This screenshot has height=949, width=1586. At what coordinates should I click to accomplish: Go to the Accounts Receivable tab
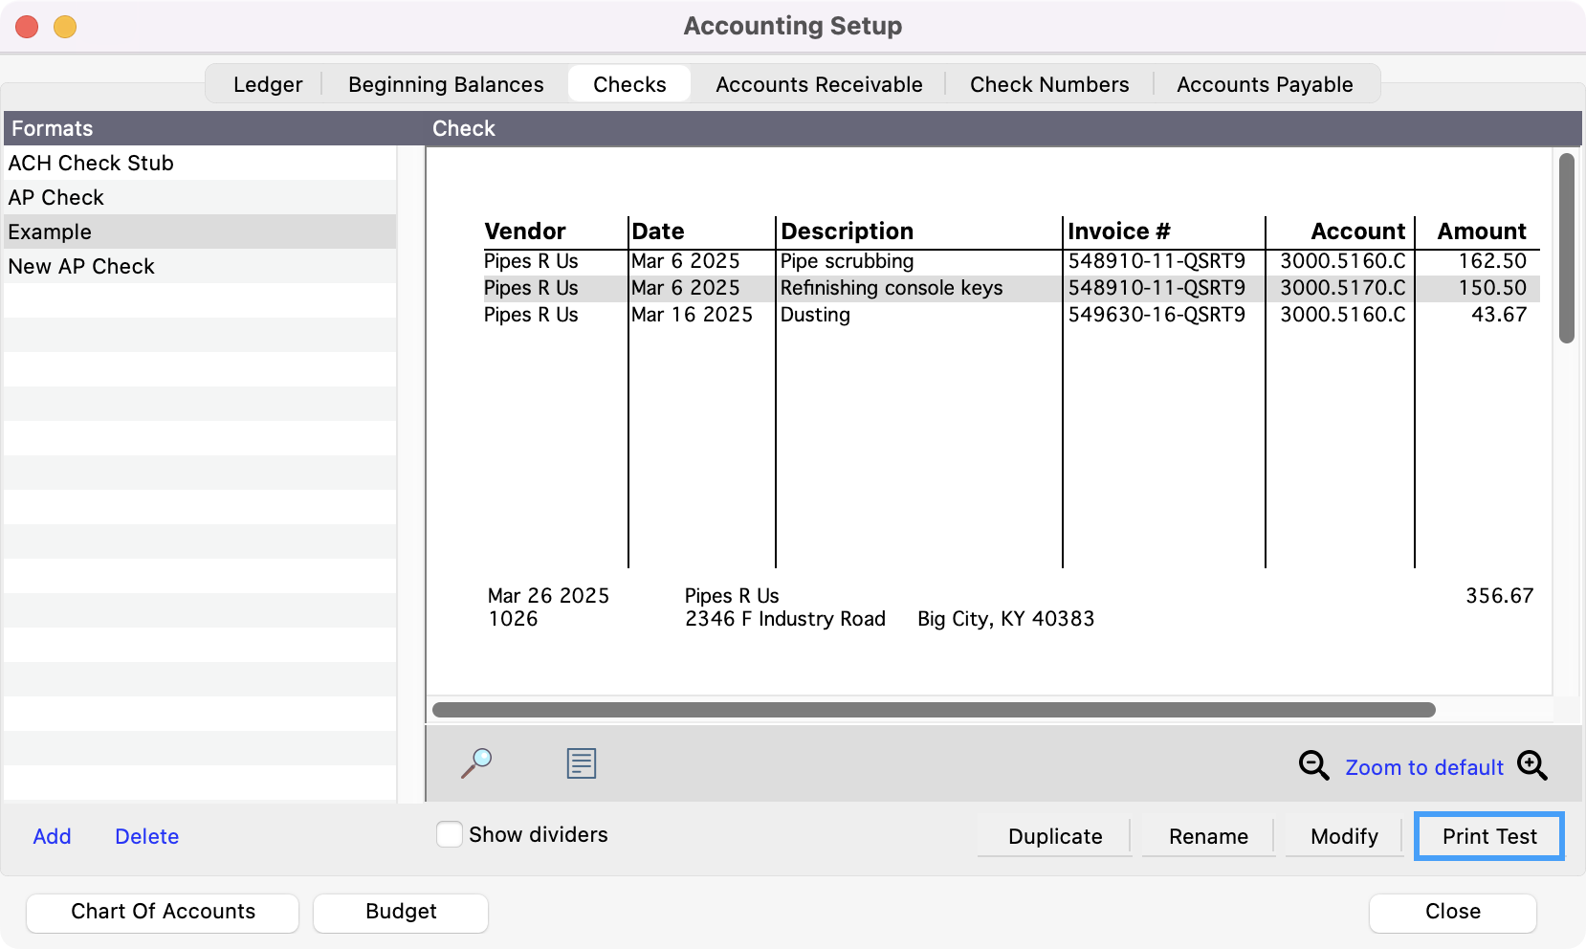[x=819, y=84]
